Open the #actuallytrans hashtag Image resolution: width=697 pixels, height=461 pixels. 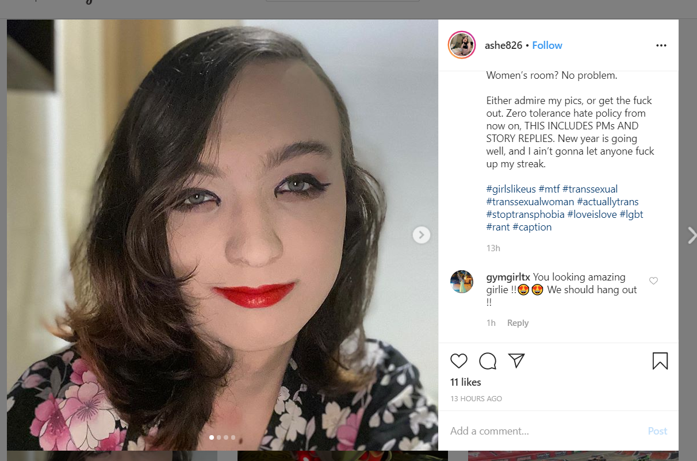coord(607,202)
